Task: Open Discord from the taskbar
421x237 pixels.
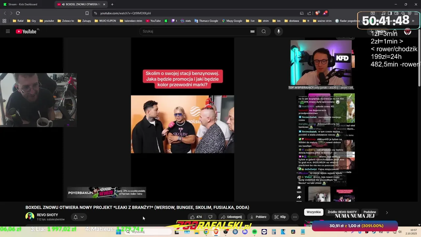Action: click(x=245, y=232)
